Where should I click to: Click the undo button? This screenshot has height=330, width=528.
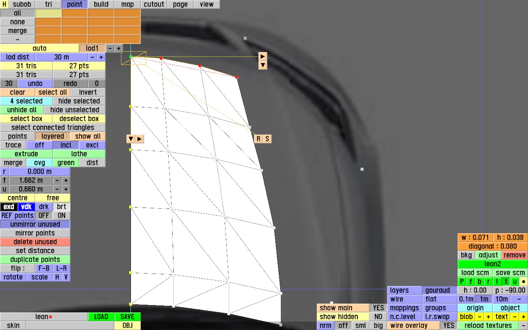click(35, 84)
